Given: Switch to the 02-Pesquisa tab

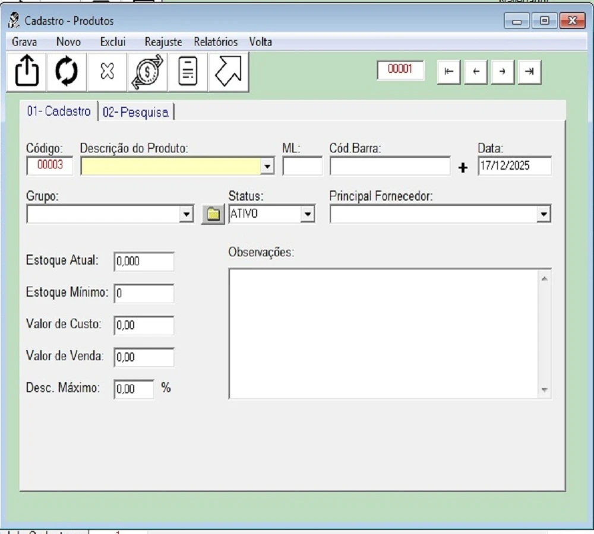Looking at the screenshot, I should [x=135, y=112].
